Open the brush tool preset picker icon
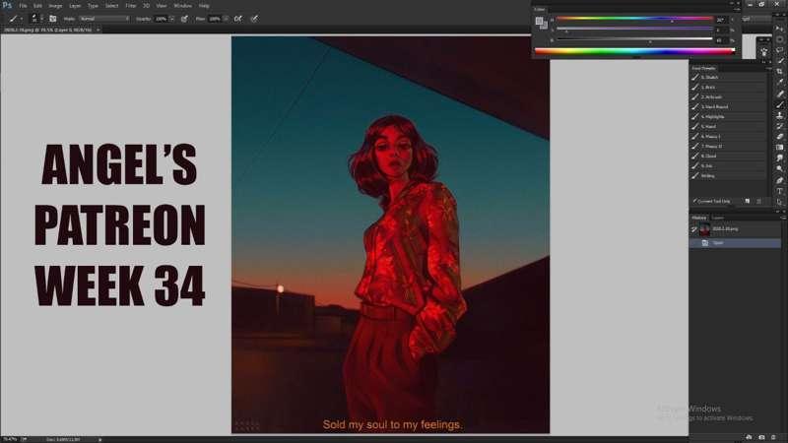 pos(13,19)
